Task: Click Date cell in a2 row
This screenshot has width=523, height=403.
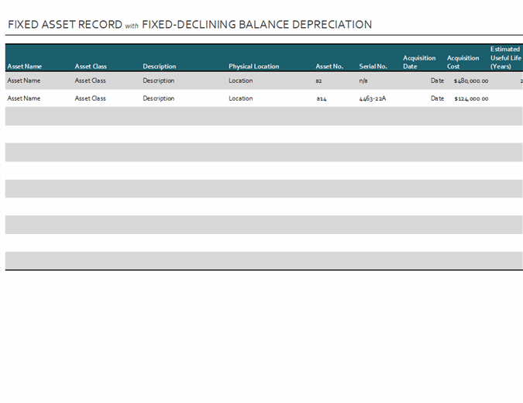Action: tap(437, 81)
